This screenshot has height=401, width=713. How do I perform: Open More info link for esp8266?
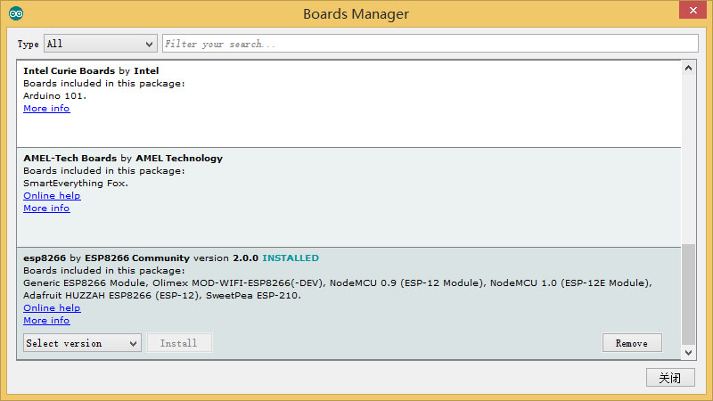(46, 320)
